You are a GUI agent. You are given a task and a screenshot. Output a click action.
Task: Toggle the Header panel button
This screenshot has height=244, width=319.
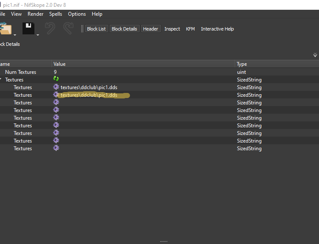(x=150, y=29)
